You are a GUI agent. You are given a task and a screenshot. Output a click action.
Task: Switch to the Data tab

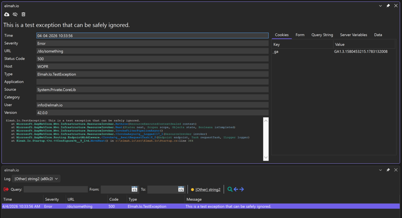(378, 35)
